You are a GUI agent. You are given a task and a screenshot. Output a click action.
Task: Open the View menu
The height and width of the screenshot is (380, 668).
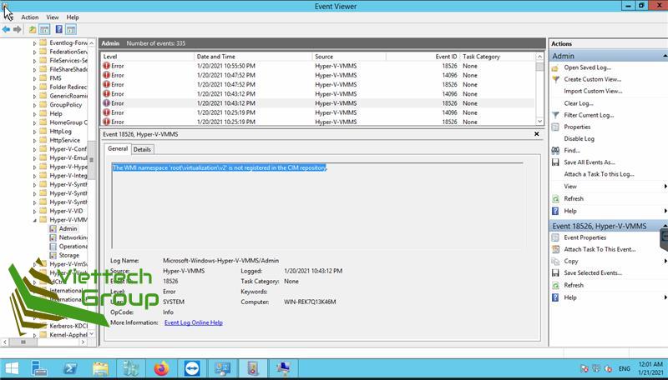(53, 17)
